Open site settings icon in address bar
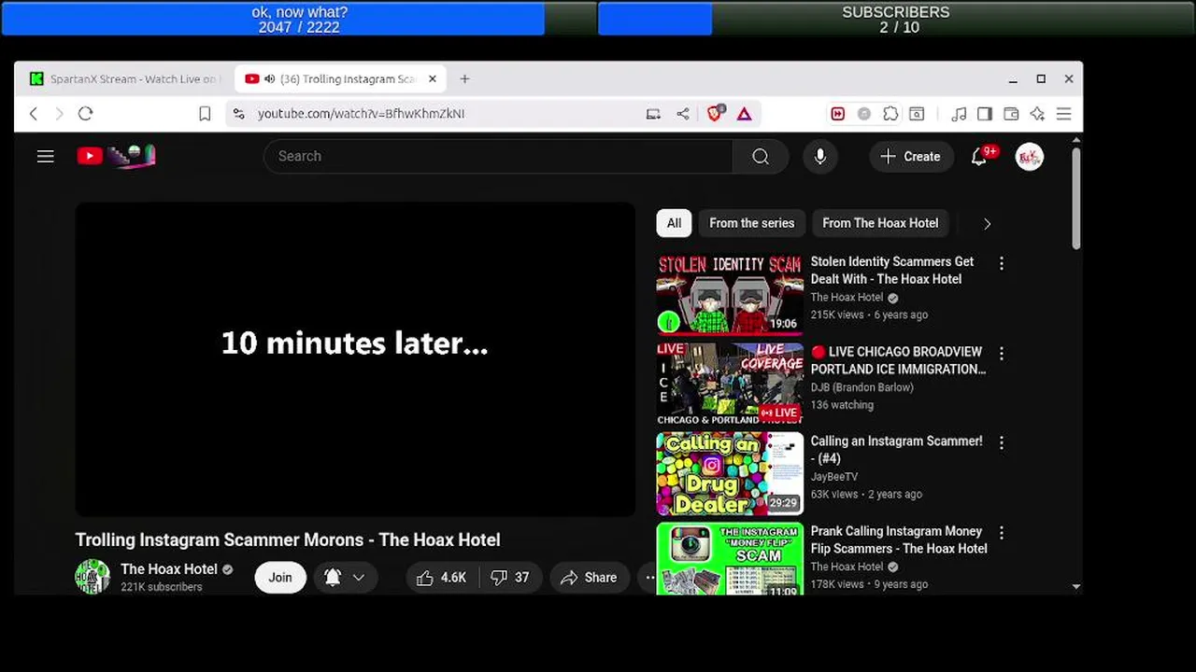Viewport: 1196px width, 672px height. coord(239,114)
